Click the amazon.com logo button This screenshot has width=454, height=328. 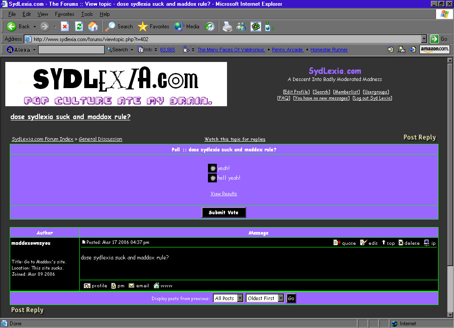434,50
